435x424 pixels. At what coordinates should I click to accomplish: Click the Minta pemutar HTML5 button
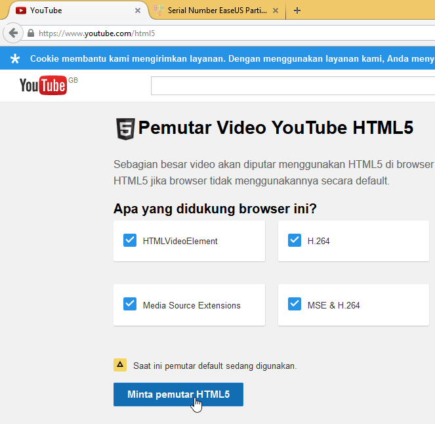tap(178, 394)
